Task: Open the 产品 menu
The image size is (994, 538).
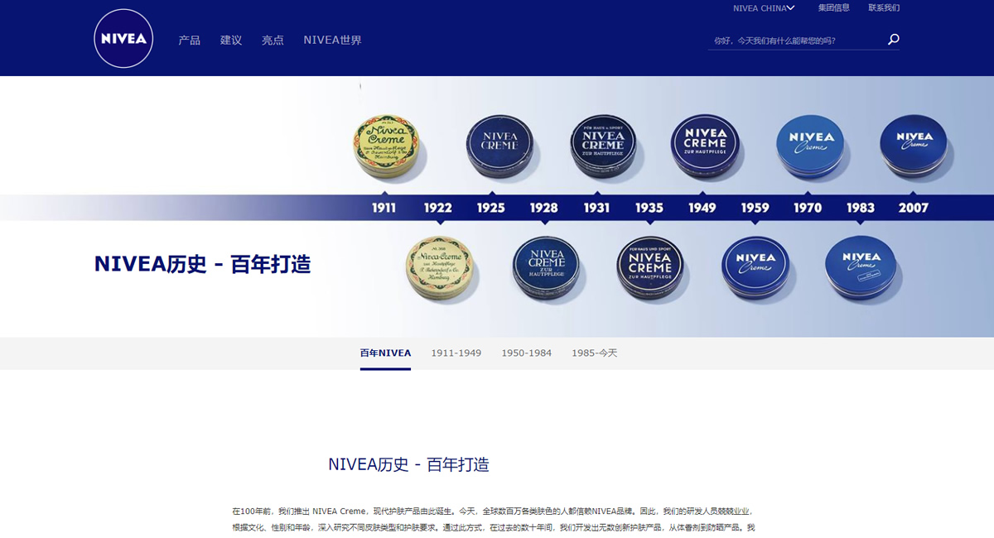Action: [x=190, y=40]
